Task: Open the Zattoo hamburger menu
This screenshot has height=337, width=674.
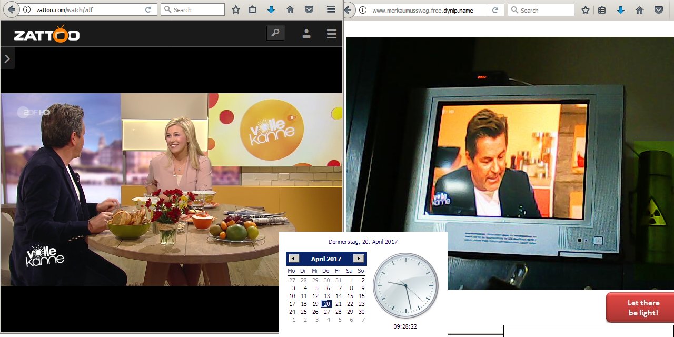Action: pyautogui.click(x=331, y=34)
